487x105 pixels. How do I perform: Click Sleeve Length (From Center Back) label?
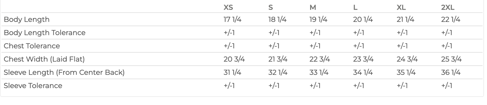point(64,72)
